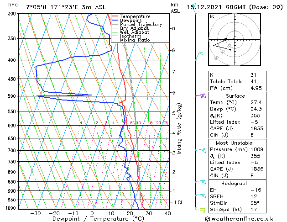Click the 5 km altitude tick label
This screenshot has height=222, width=287.
tap(173, 113)
